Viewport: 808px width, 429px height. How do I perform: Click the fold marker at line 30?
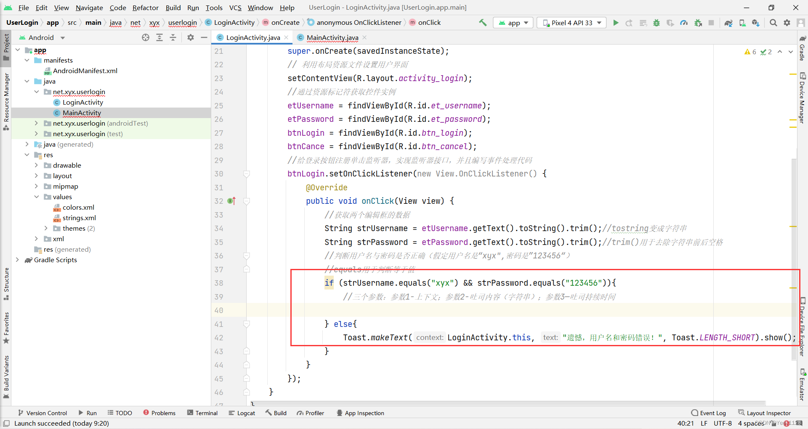(x=247, y=174)
